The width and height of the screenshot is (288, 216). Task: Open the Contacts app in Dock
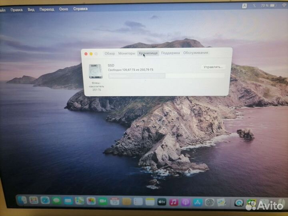(x=126, y=202)
